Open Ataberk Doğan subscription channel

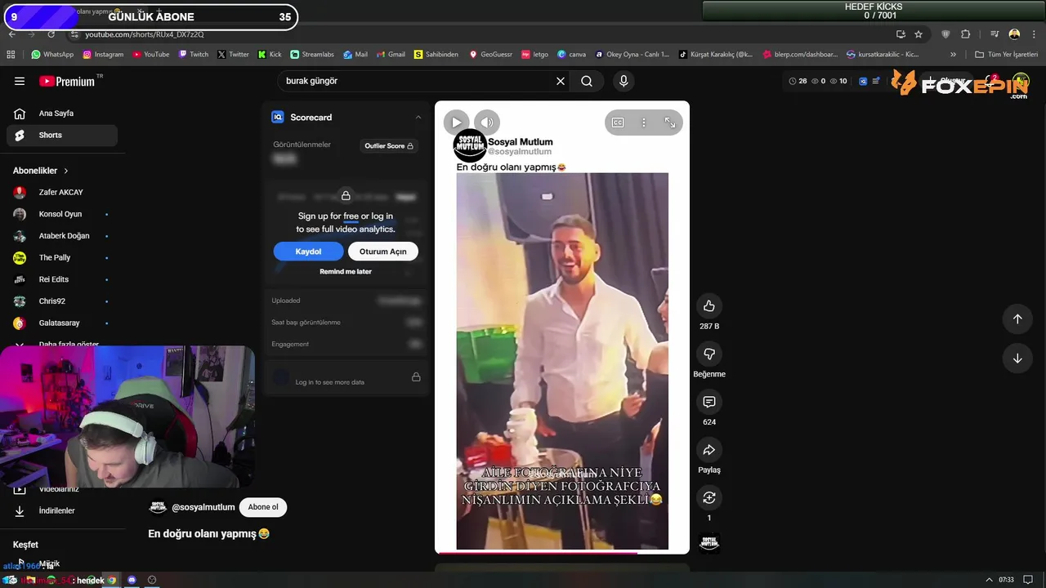point(62,236)
